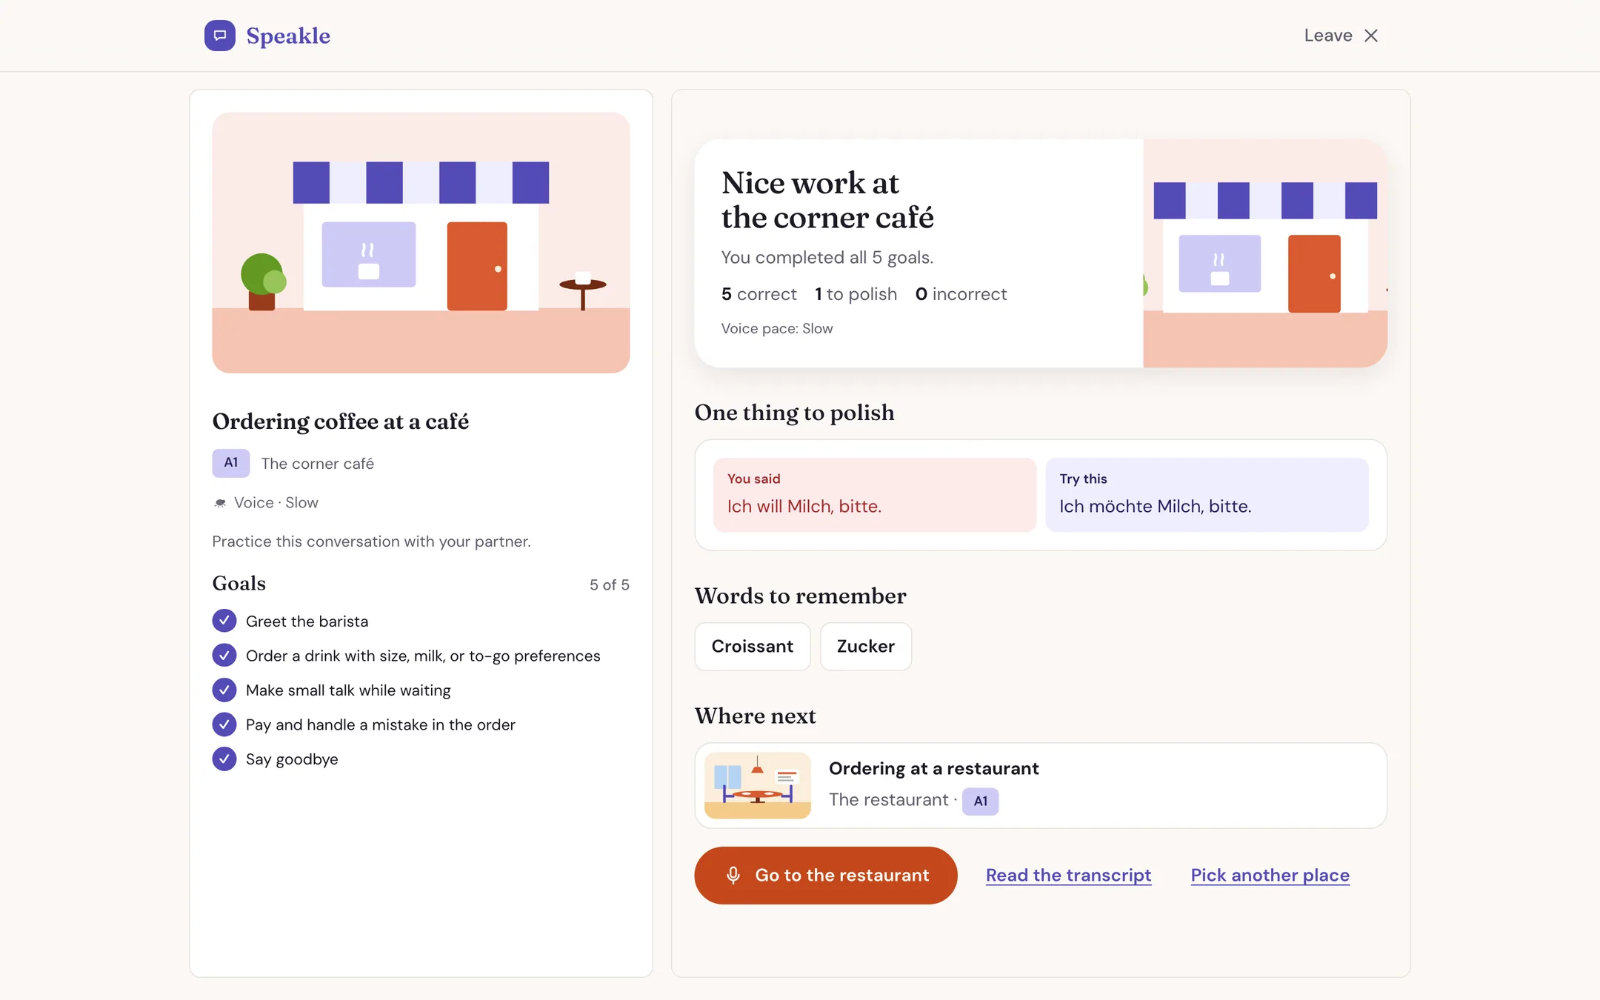This screenshot has width=1600, height=1000.
Task: Open the Pick another place link
Action: pos(1270,876)
